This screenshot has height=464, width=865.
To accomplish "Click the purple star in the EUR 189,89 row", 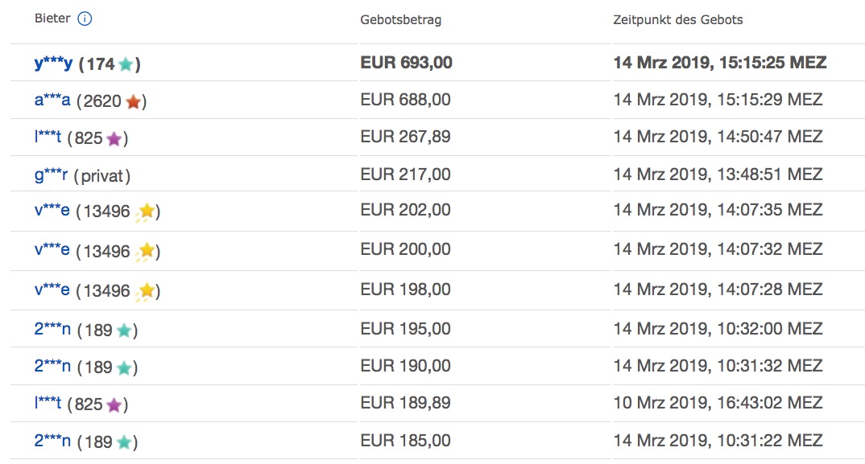I will click(114, 405).
